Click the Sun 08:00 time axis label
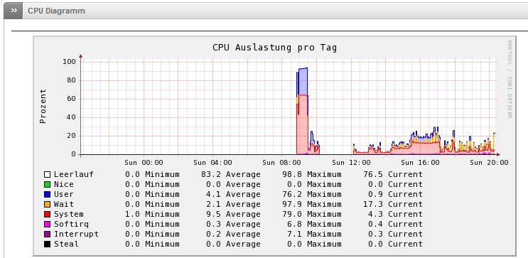The height and width of the screenshot is (258, 528). pyautogui.click(x=282, y=163)
